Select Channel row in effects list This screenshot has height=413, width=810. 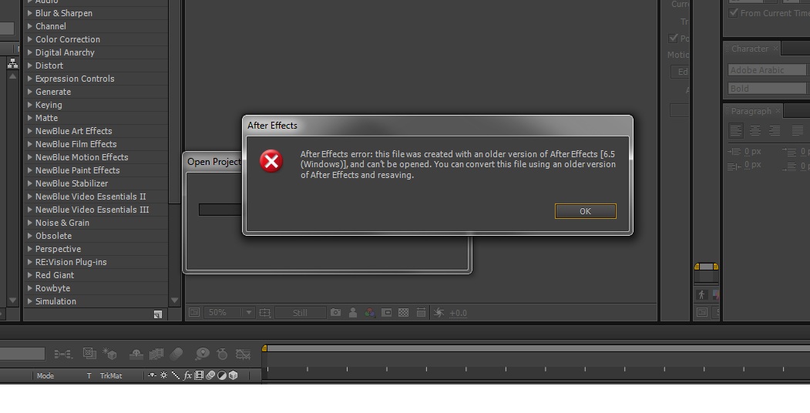[96, 26]
